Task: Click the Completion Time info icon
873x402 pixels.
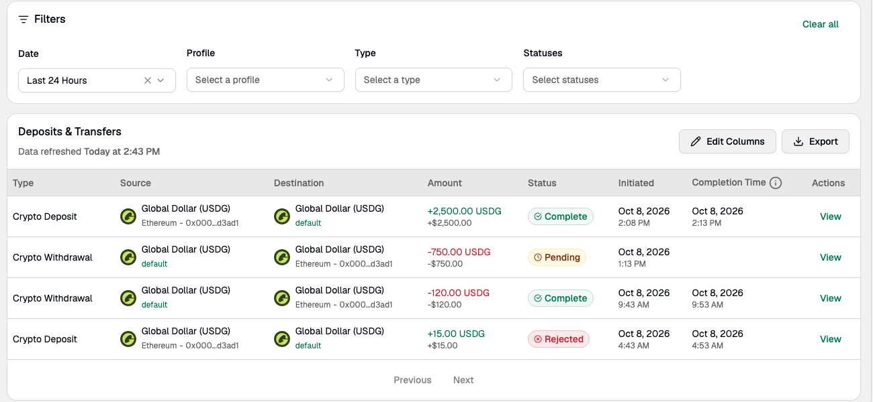Action: pyautogui.click(x=776, y=183)
